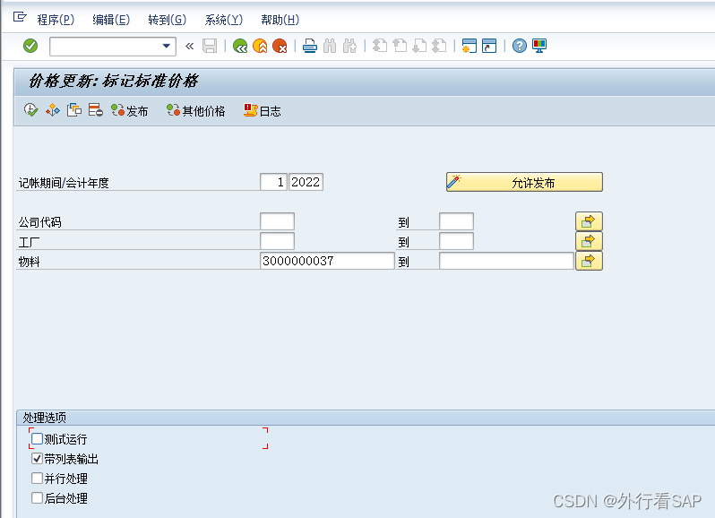The height and width of the screenshot is (518, 715).
Task: Enable the 测试运行 checkbox
Action: (x=37, y=438)
